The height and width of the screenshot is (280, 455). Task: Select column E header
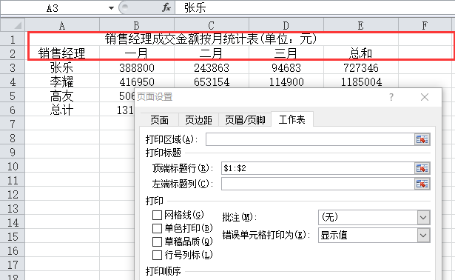(x=361, y=25)
